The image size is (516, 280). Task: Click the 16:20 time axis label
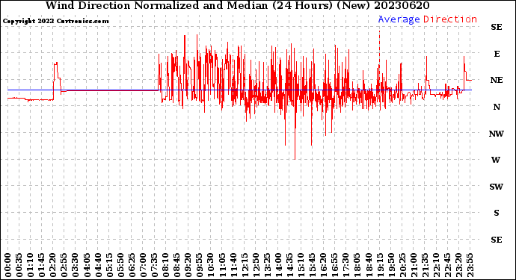pos(324,265)
